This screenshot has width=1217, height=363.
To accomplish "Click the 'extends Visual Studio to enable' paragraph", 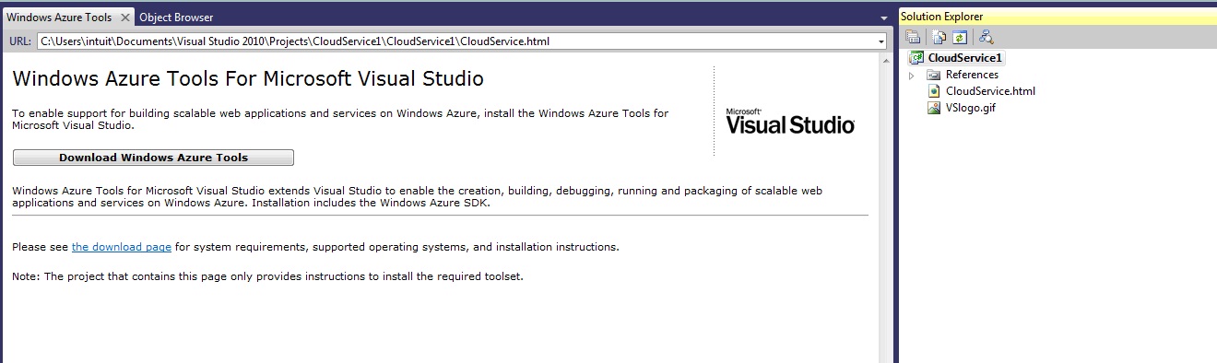I will (417, 196).
